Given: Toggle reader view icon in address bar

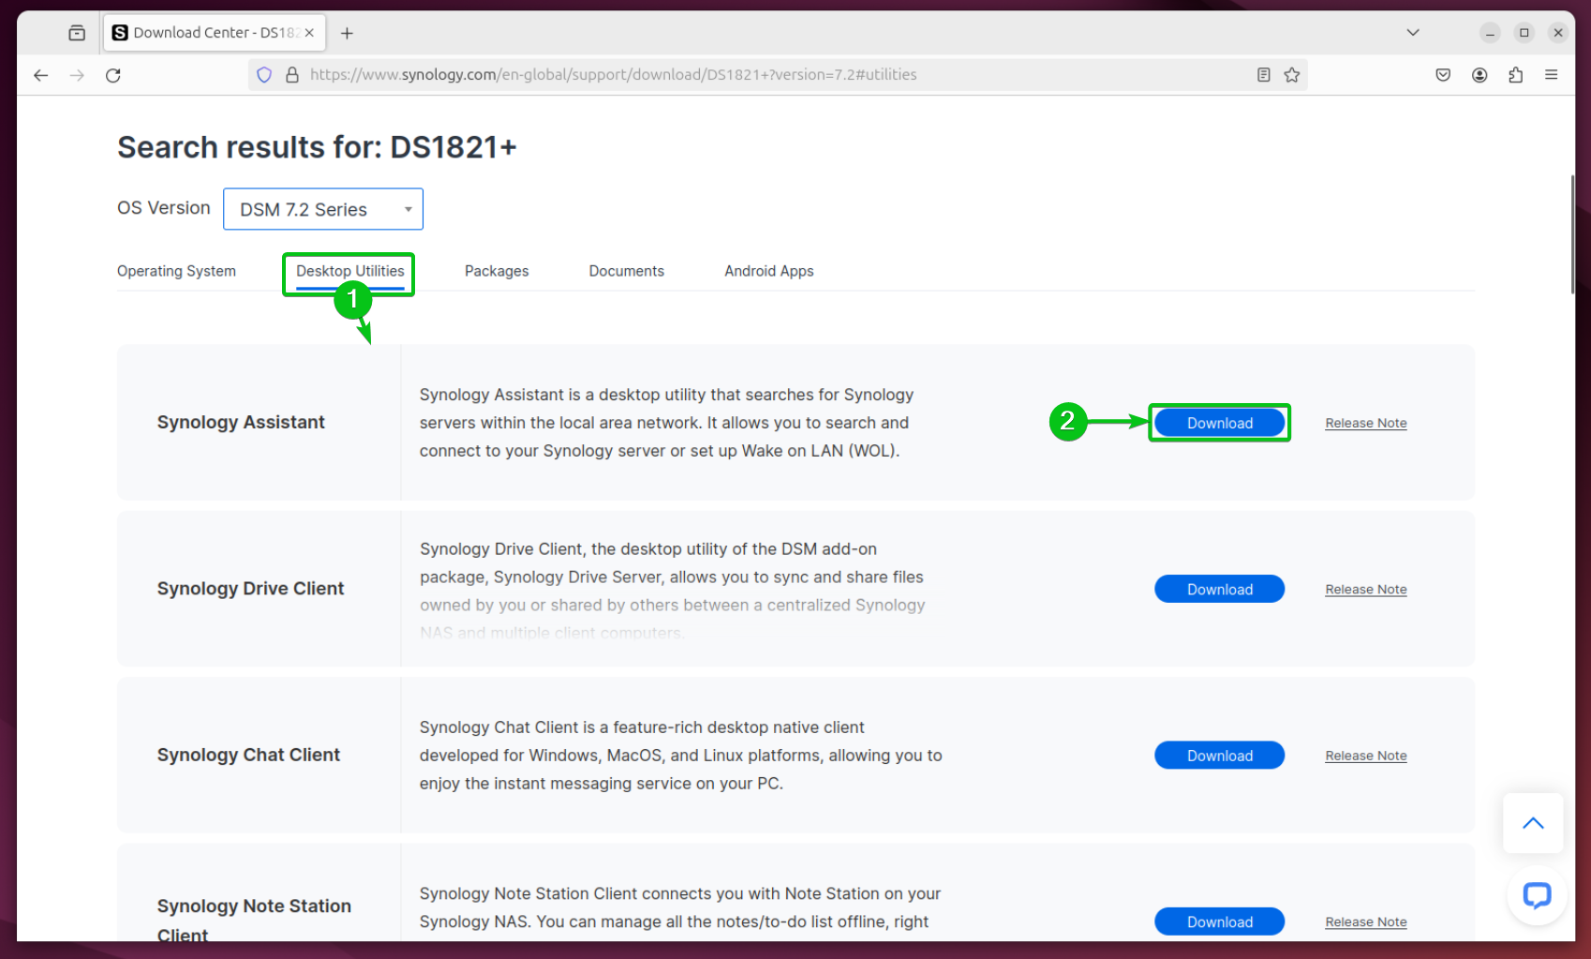Looking at the screenshot, I should [1263, 75].
